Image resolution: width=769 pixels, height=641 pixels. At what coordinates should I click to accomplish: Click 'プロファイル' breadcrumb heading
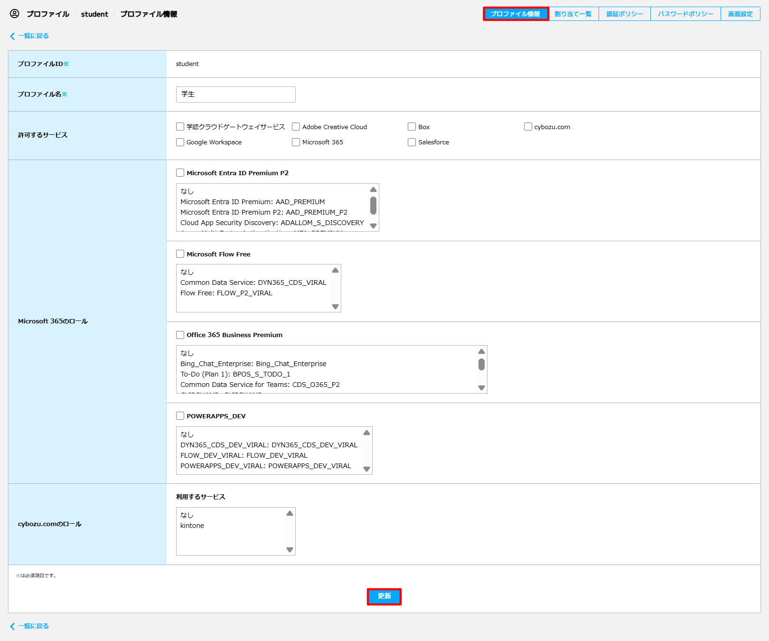(48, 14)
